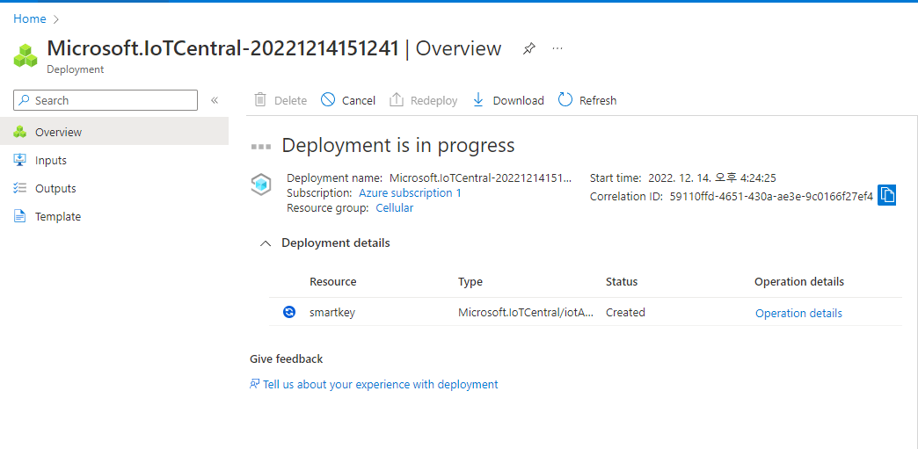
Task: Click the Correlation ID value text
Action: click(x=771, y=197)
